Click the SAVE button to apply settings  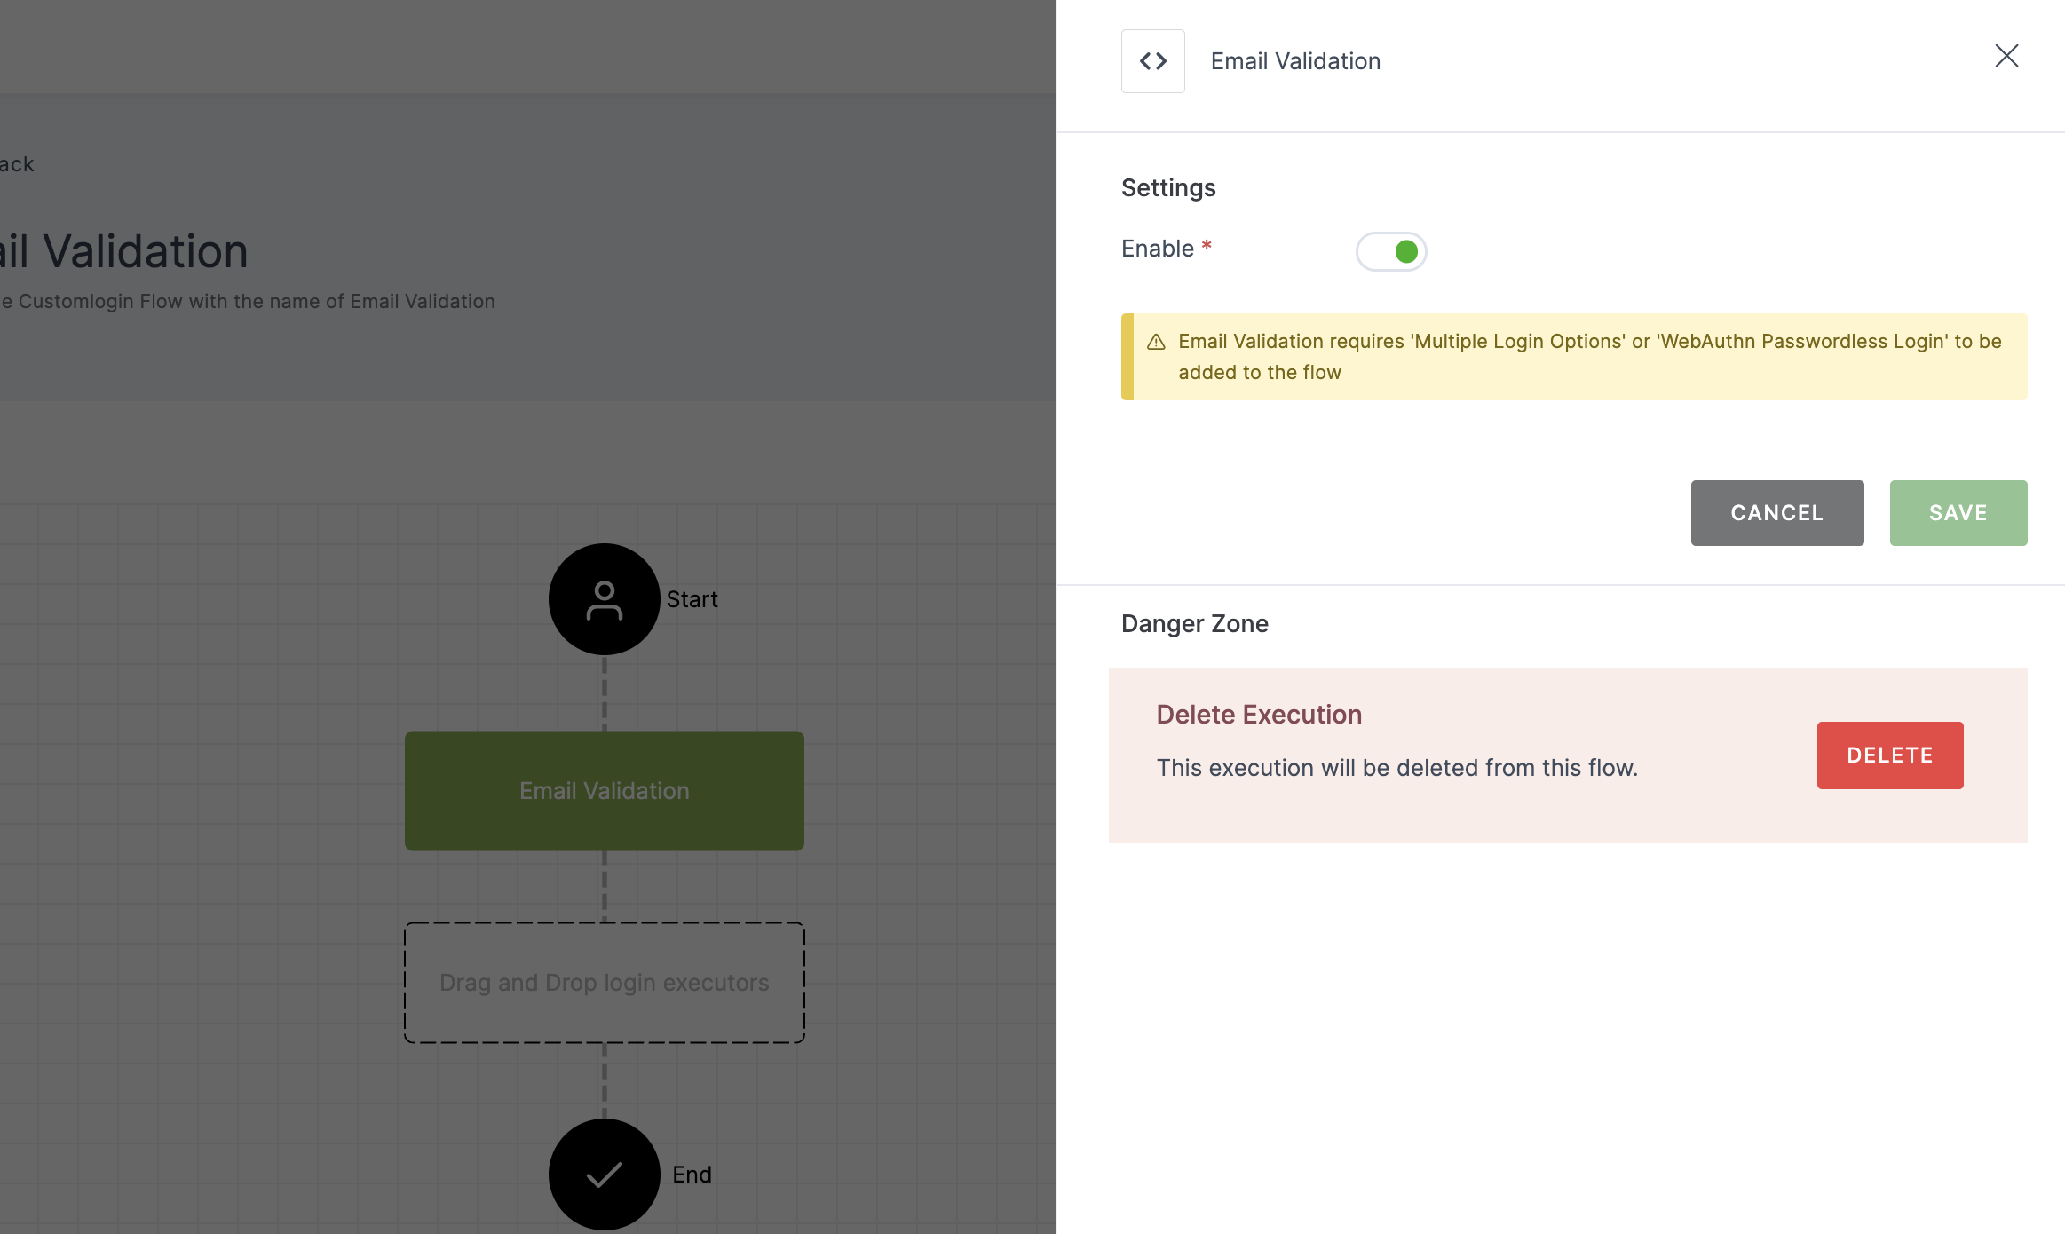pos(1958,513)
